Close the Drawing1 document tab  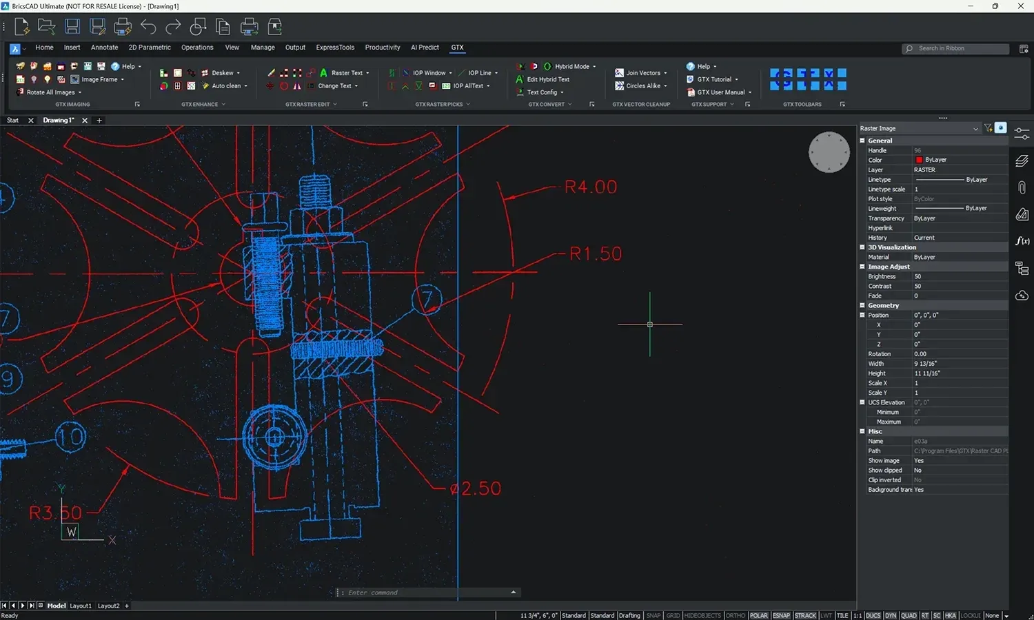coord(85,121)
